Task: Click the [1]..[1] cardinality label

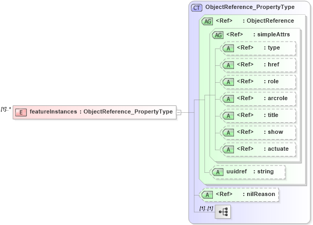Action: (x=206, y=209)
